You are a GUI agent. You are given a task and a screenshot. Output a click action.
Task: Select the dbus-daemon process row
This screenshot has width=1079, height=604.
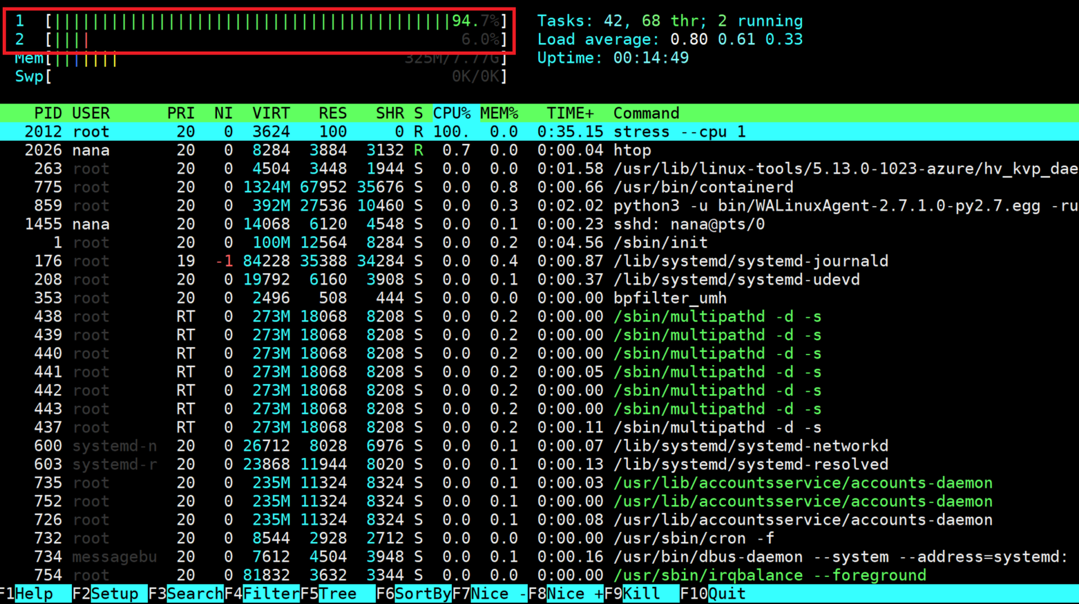(539, 557)
